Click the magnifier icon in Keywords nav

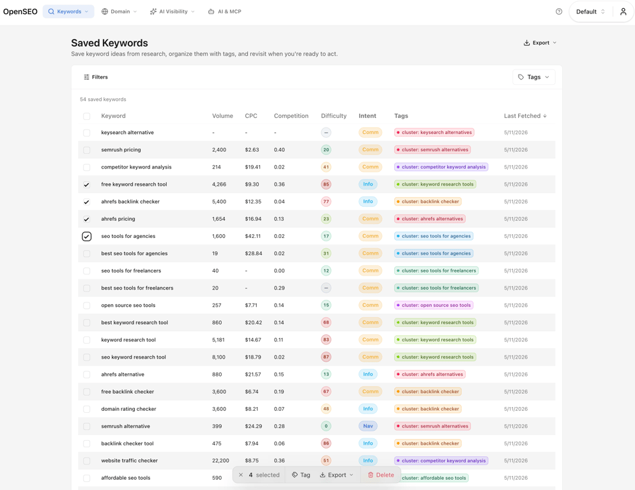point(51,11)
